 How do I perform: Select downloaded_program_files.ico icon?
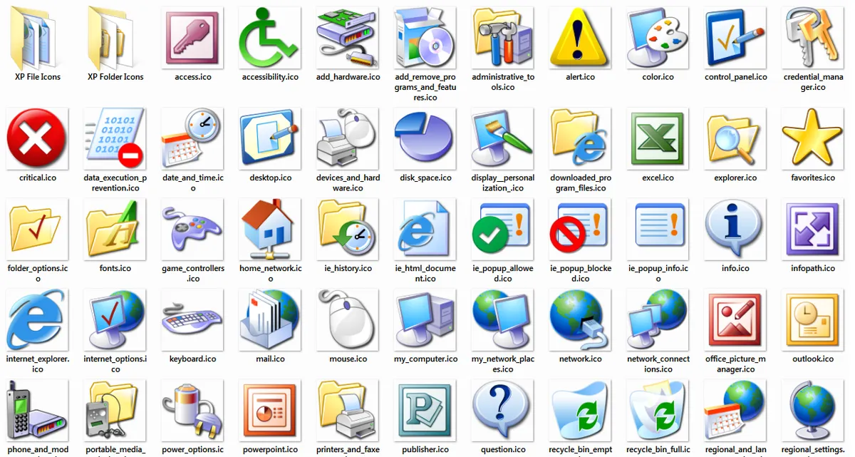581,139
